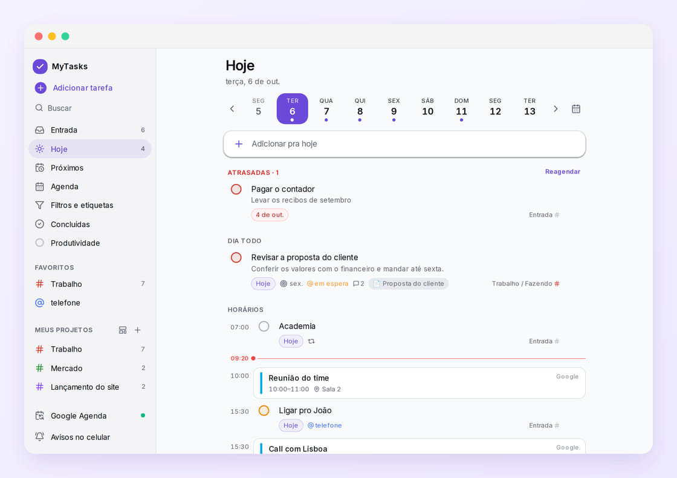Select day DOM 11 in week strip
Screen dimensions: 677x478
point(462,108)
